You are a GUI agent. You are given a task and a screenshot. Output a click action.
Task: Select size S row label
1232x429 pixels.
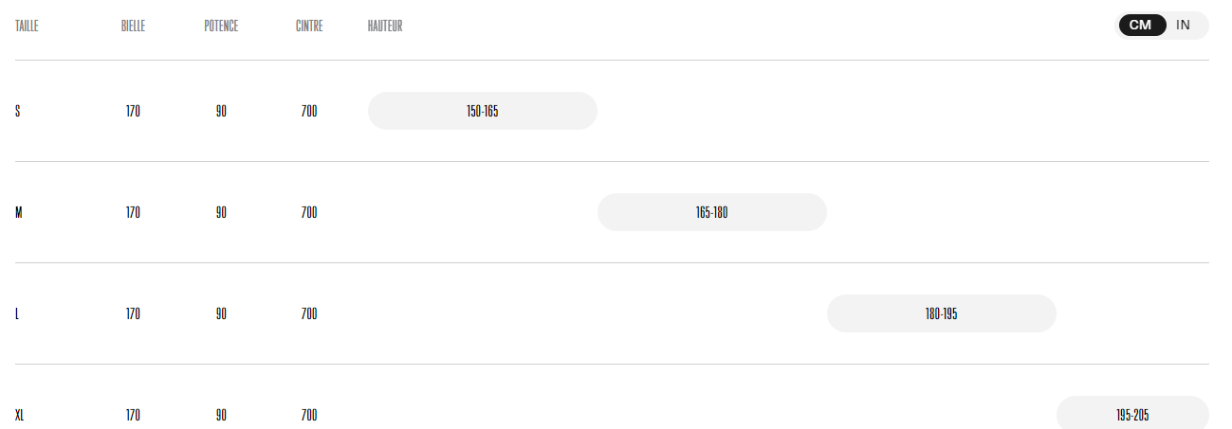point(18,111)
